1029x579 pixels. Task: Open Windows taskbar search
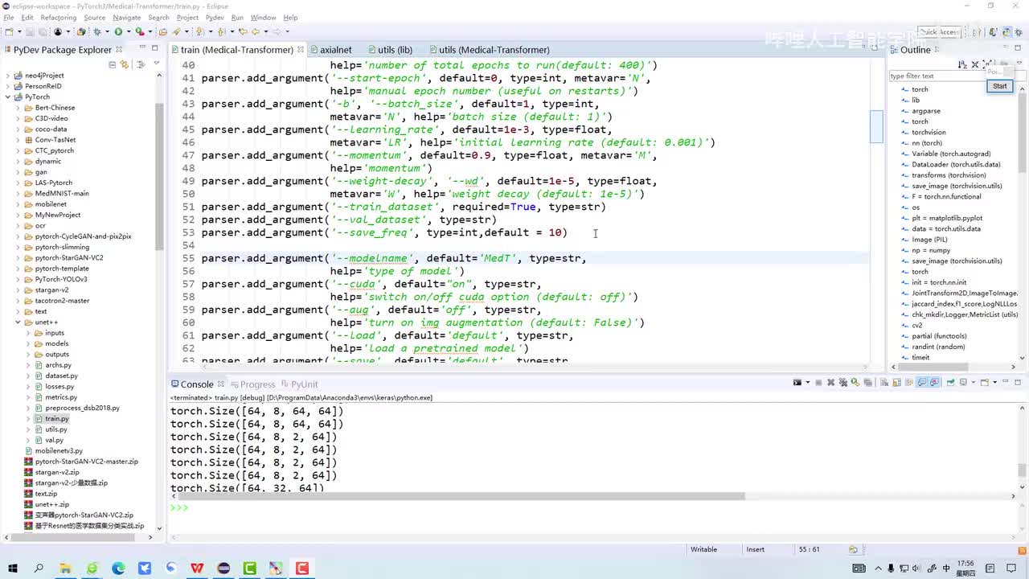(x=39, y=569)
